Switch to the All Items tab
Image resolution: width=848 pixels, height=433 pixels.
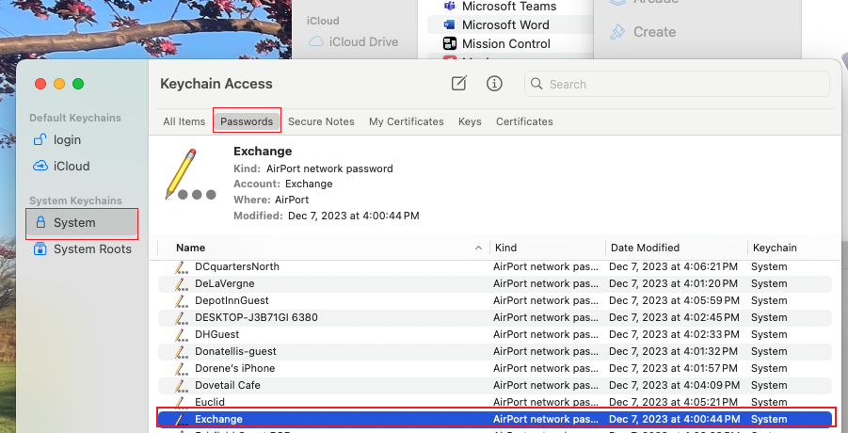click(x=184, y=121)
